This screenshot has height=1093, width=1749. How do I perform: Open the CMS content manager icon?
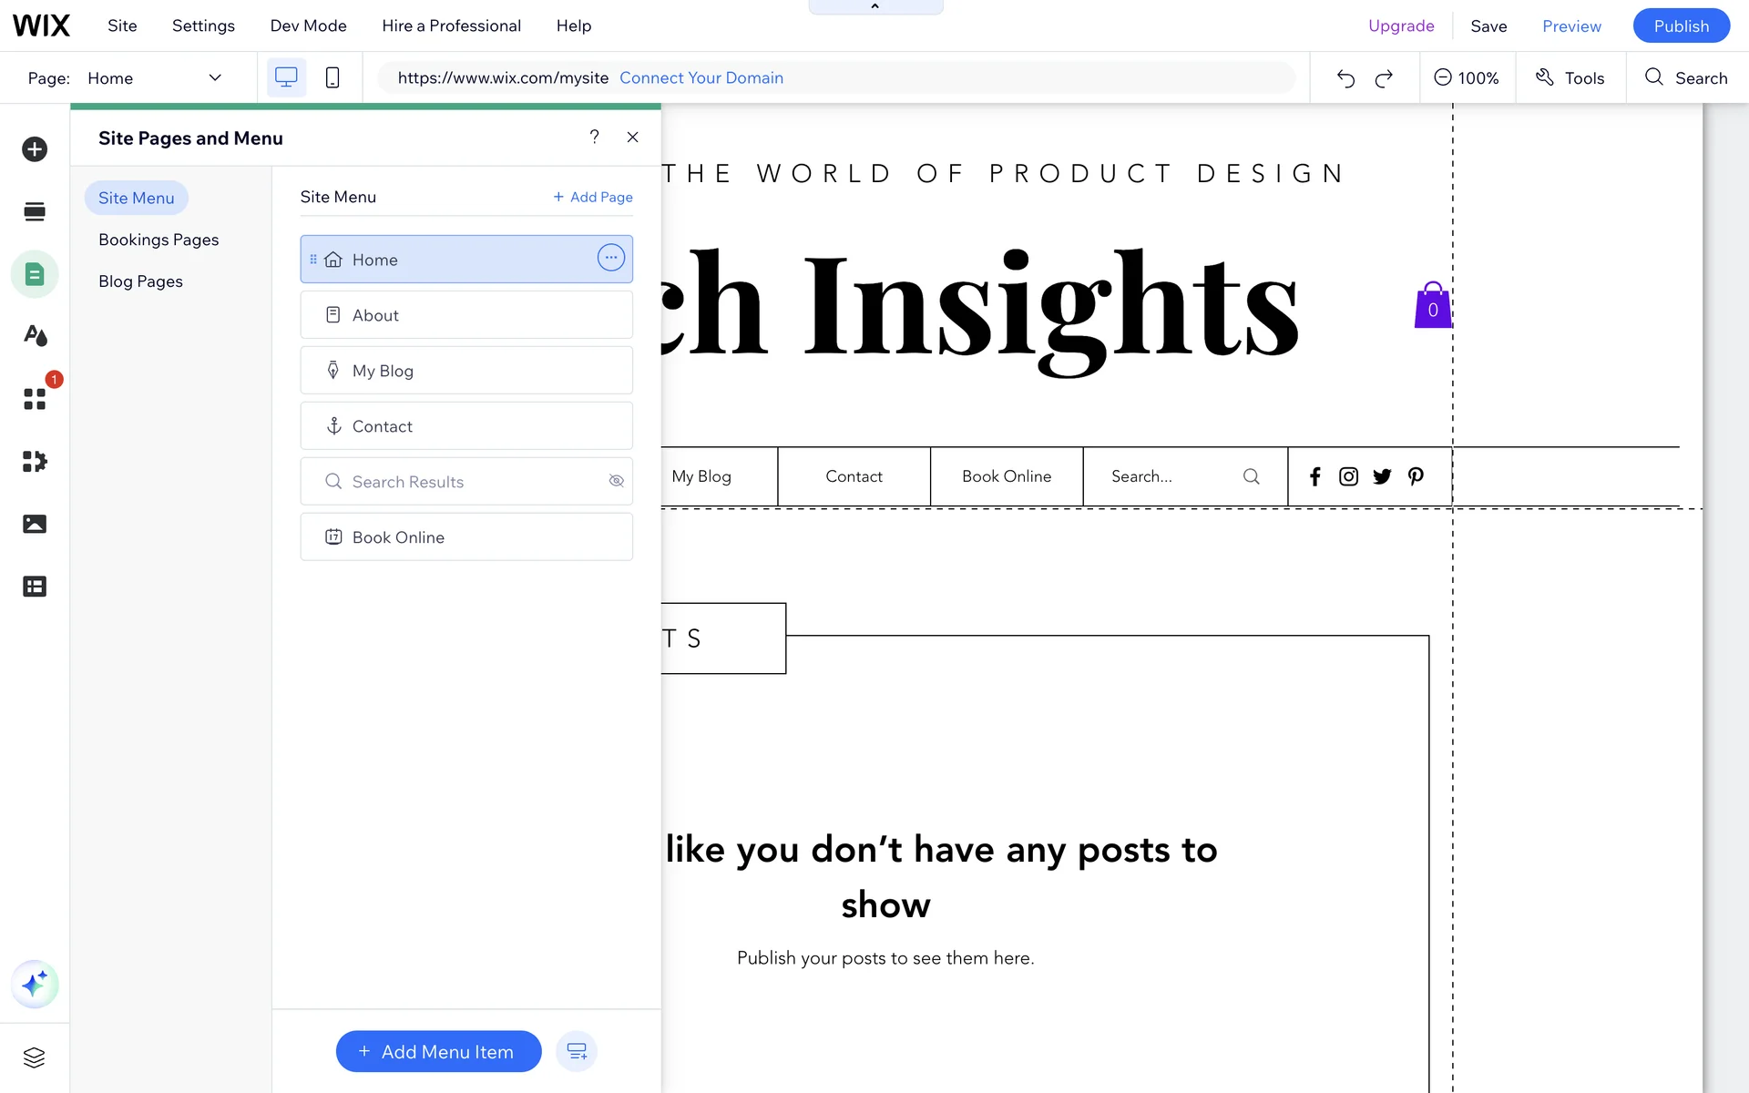pos(35,587)
